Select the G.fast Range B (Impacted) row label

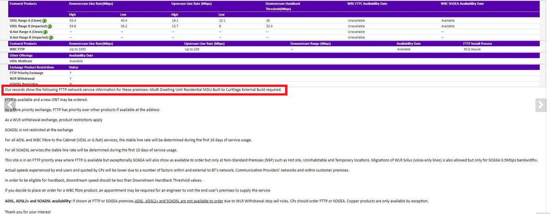tap(29, 37)
